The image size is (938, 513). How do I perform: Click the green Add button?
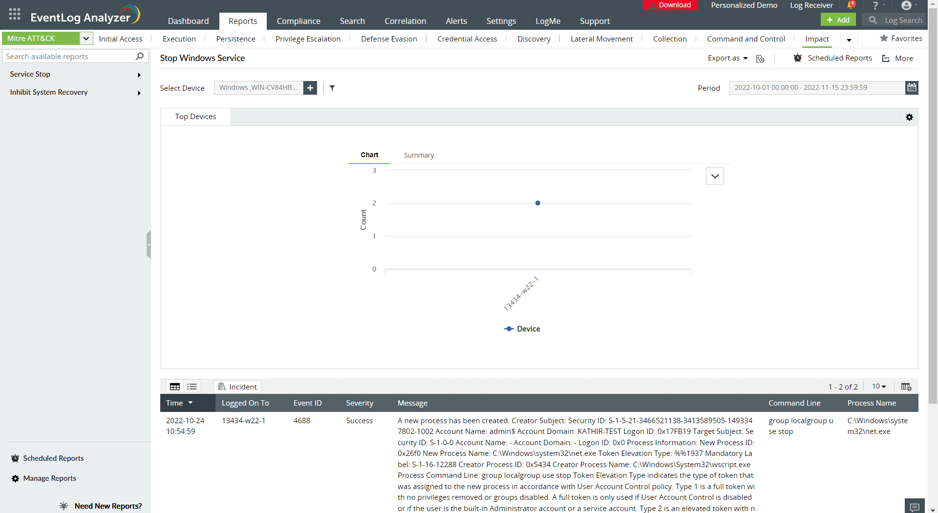(x=838, y=20)
